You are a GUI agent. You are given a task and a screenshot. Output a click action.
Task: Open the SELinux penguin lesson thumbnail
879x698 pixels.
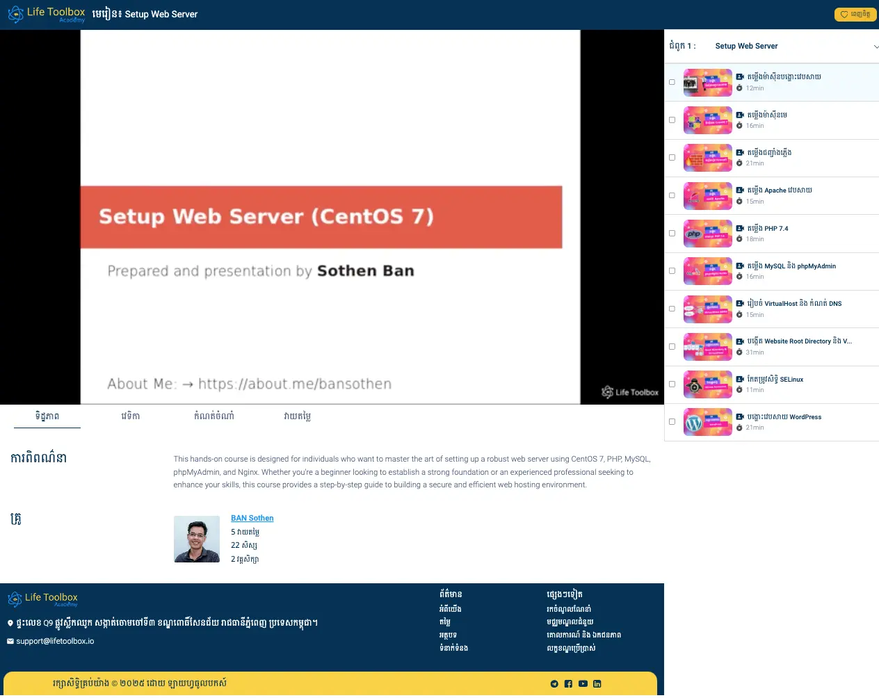707,384
